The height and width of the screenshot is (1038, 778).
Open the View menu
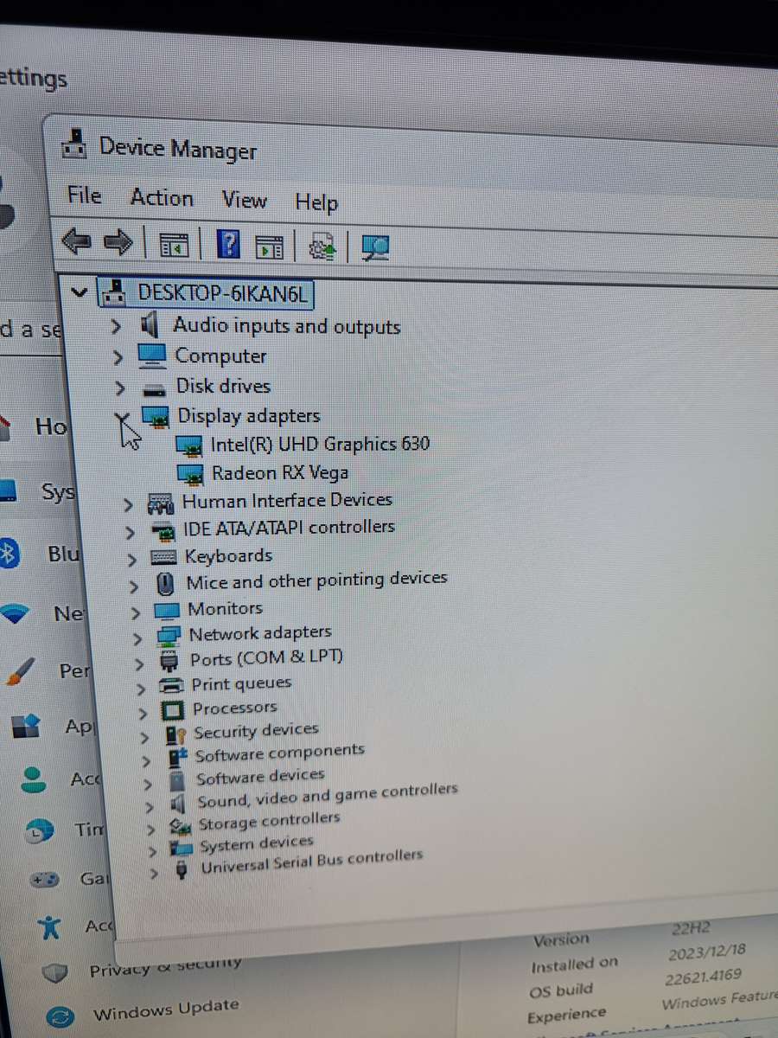(x=244, y=201)
